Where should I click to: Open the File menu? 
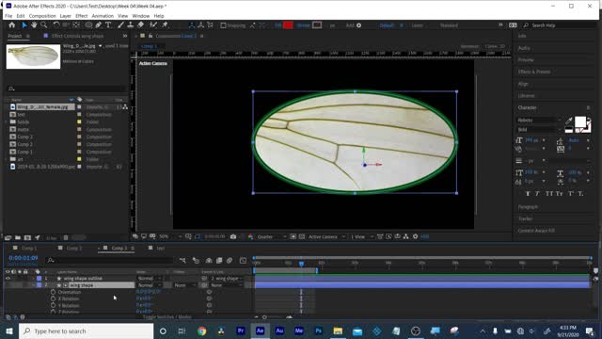[x=8, y=16]
